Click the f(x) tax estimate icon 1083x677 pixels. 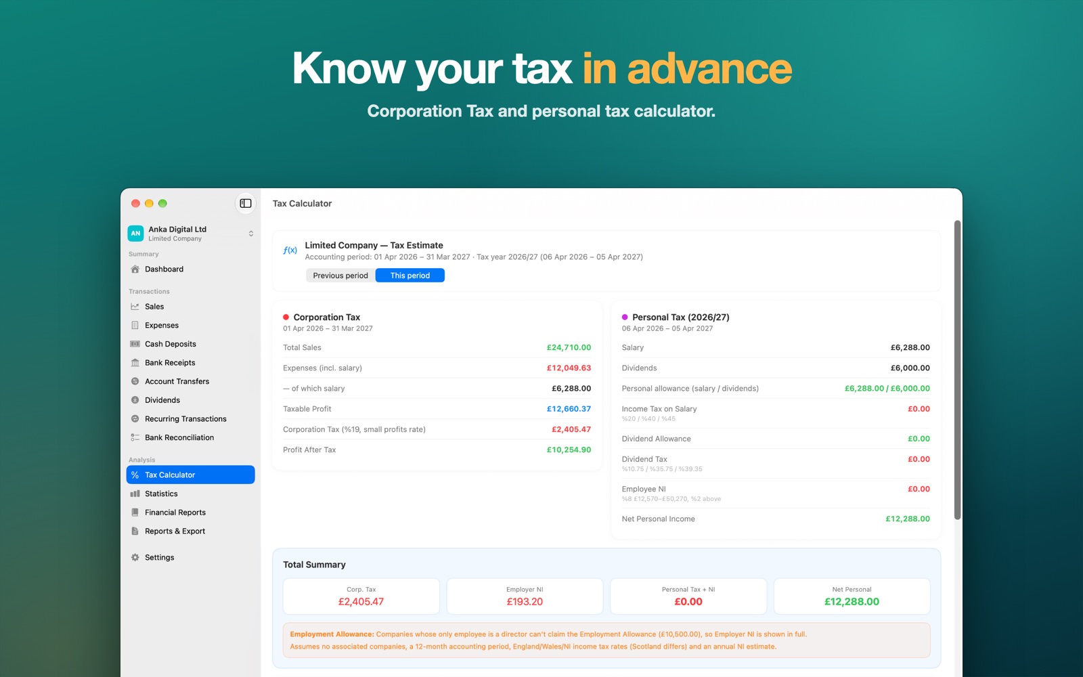coord(290,250)
